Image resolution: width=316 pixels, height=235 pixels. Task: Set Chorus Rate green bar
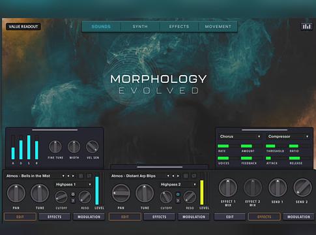(x=228, y=146)
